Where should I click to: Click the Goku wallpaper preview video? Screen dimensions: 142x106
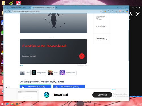coord(53,23)
